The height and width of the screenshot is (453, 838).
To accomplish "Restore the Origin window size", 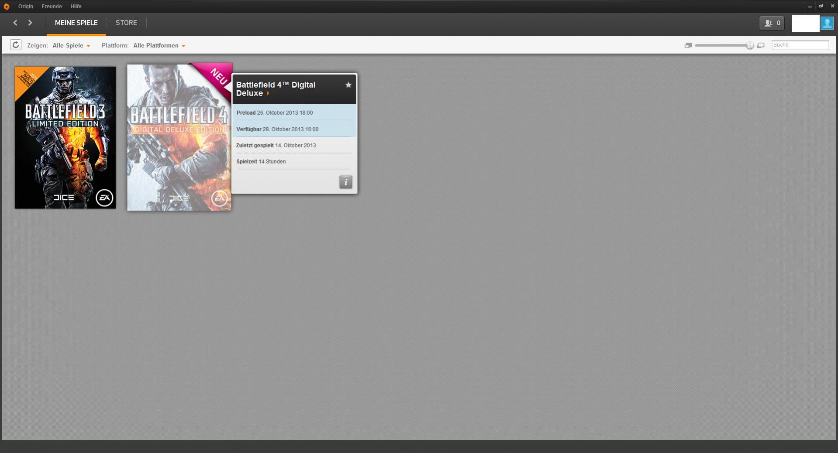I will point(821,7).
